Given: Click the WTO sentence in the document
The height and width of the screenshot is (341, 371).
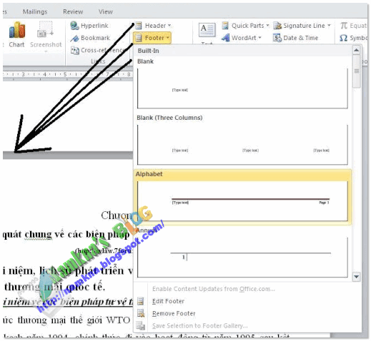Looking at the screenshot, I should tap(66, 320).
